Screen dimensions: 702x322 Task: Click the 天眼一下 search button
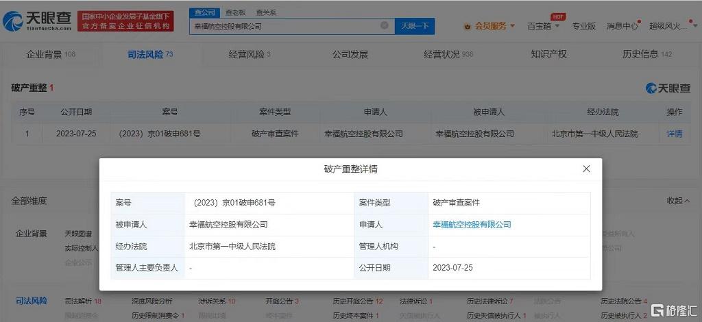(415, 26)
